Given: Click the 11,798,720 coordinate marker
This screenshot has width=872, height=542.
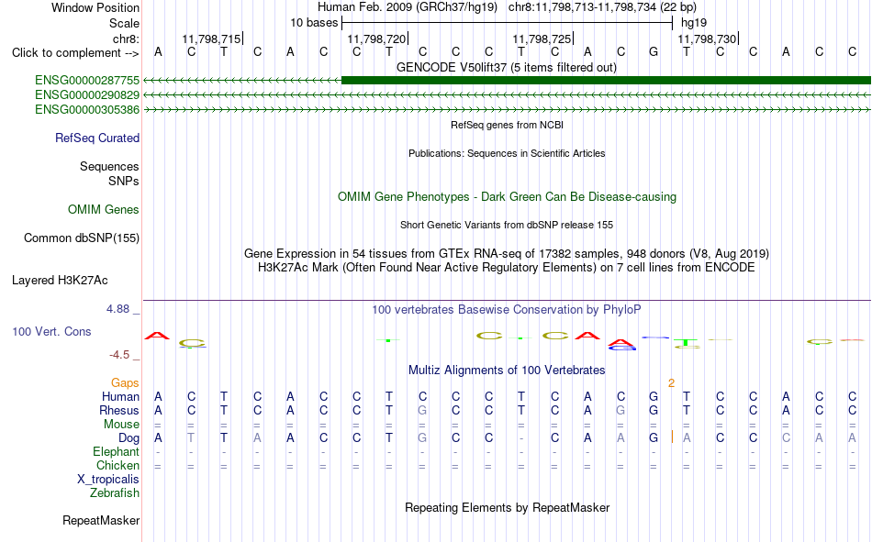Looking at the screenshot, I should 376,39.
